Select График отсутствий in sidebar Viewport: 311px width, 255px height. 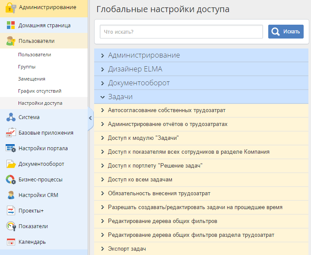pyautogui.click(x=39, y=91)
